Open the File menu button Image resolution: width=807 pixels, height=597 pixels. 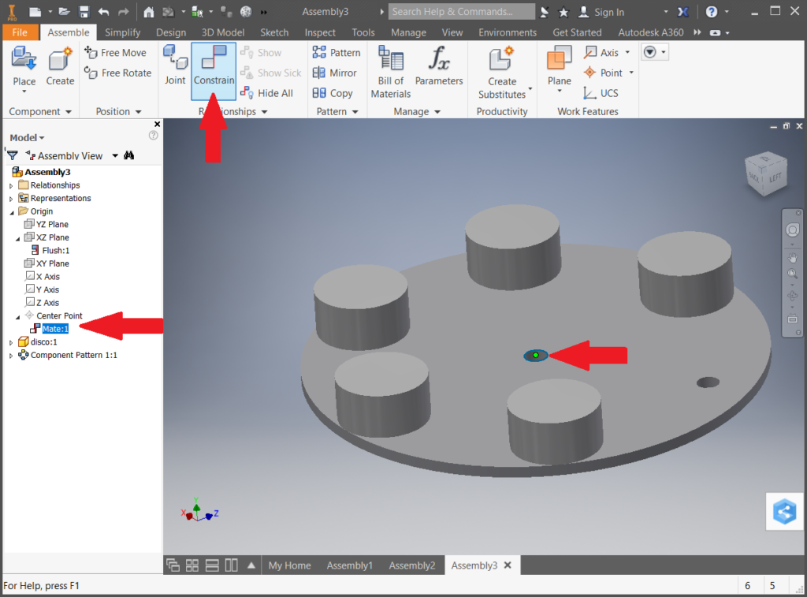pos(20,32)
